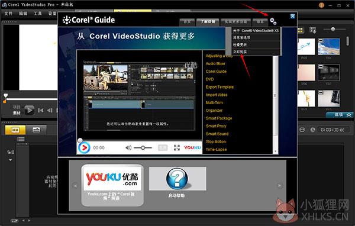Click the tutorial list scrollbar down arrow
355x226 pixels.
[x=275, y=151]
